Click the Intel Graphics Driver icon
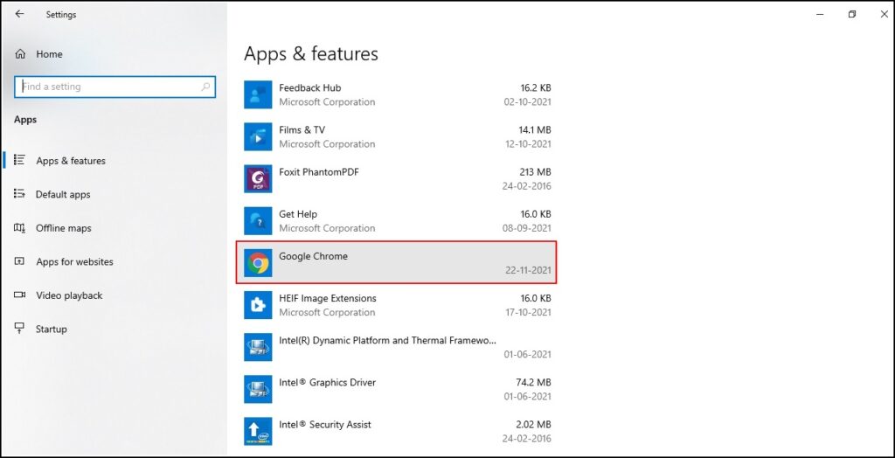895x458 pixels. point(258,389)
